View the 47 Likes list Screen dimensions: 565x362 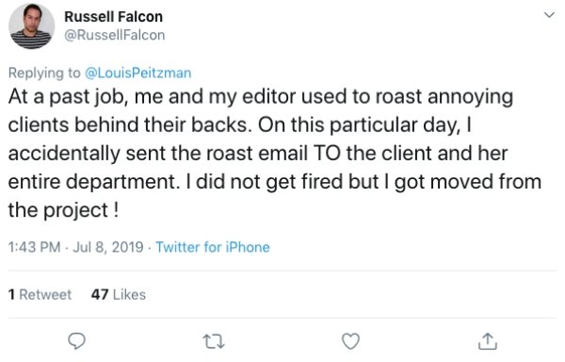click(119, 294)
